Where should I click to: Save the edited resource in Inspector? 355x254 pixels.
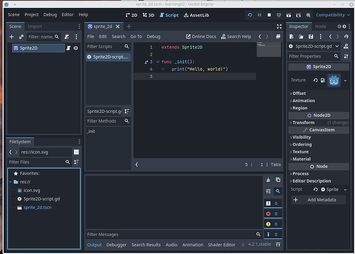(311, 37)
